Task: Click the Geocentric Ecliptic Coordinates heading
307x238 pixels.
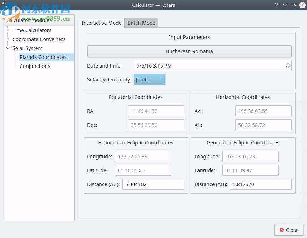Action: click(x=243, y=142)
